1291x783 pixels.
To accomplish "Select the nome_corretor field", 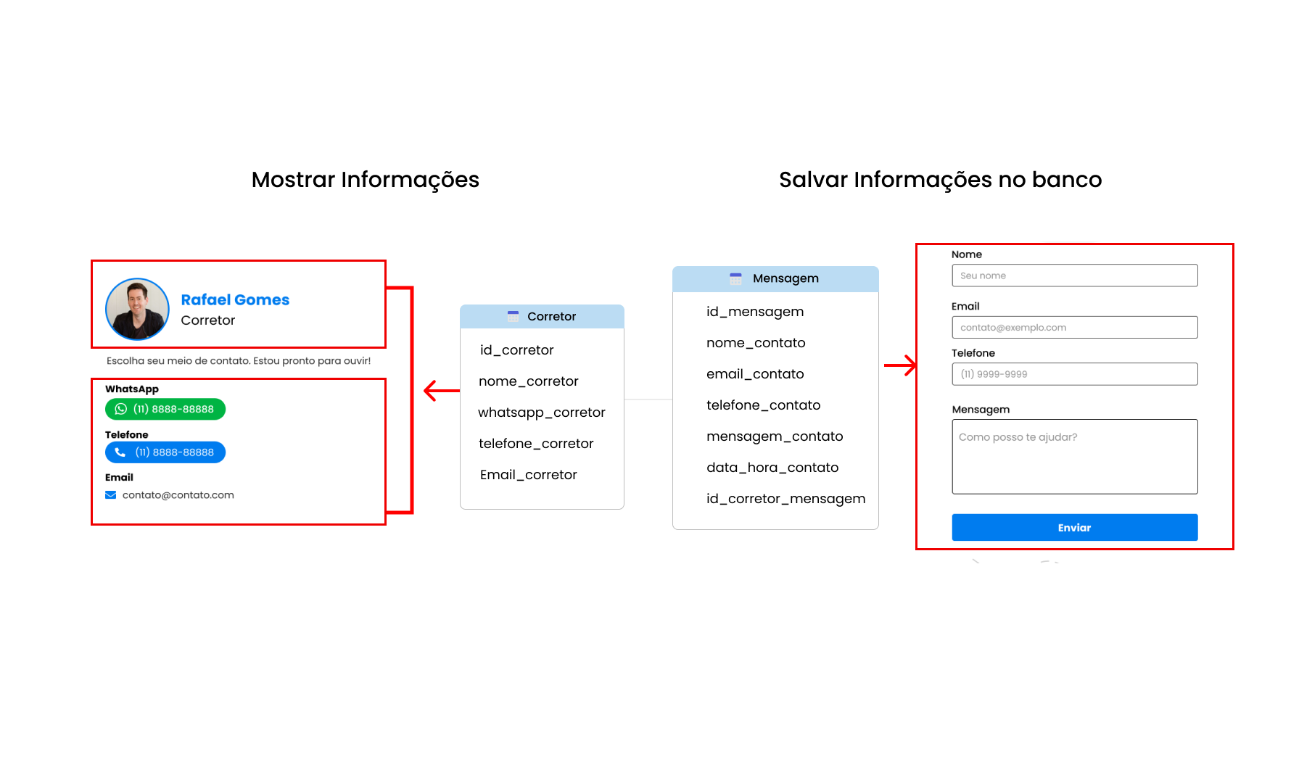I will (528, 381).
